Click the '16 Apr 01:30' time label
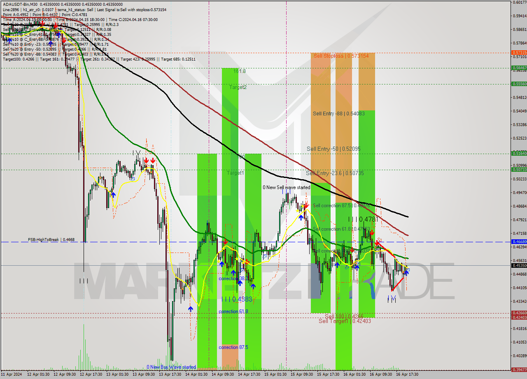527x379 pixels. coord(354,374)
